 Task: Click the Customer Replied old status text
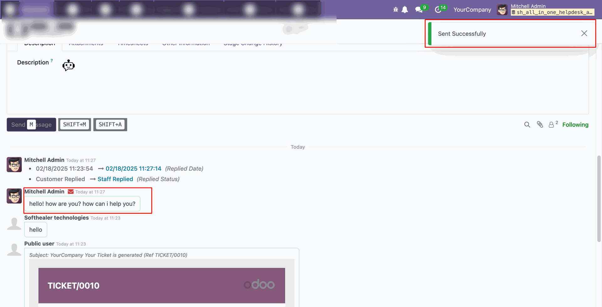[x=61, y=179]
